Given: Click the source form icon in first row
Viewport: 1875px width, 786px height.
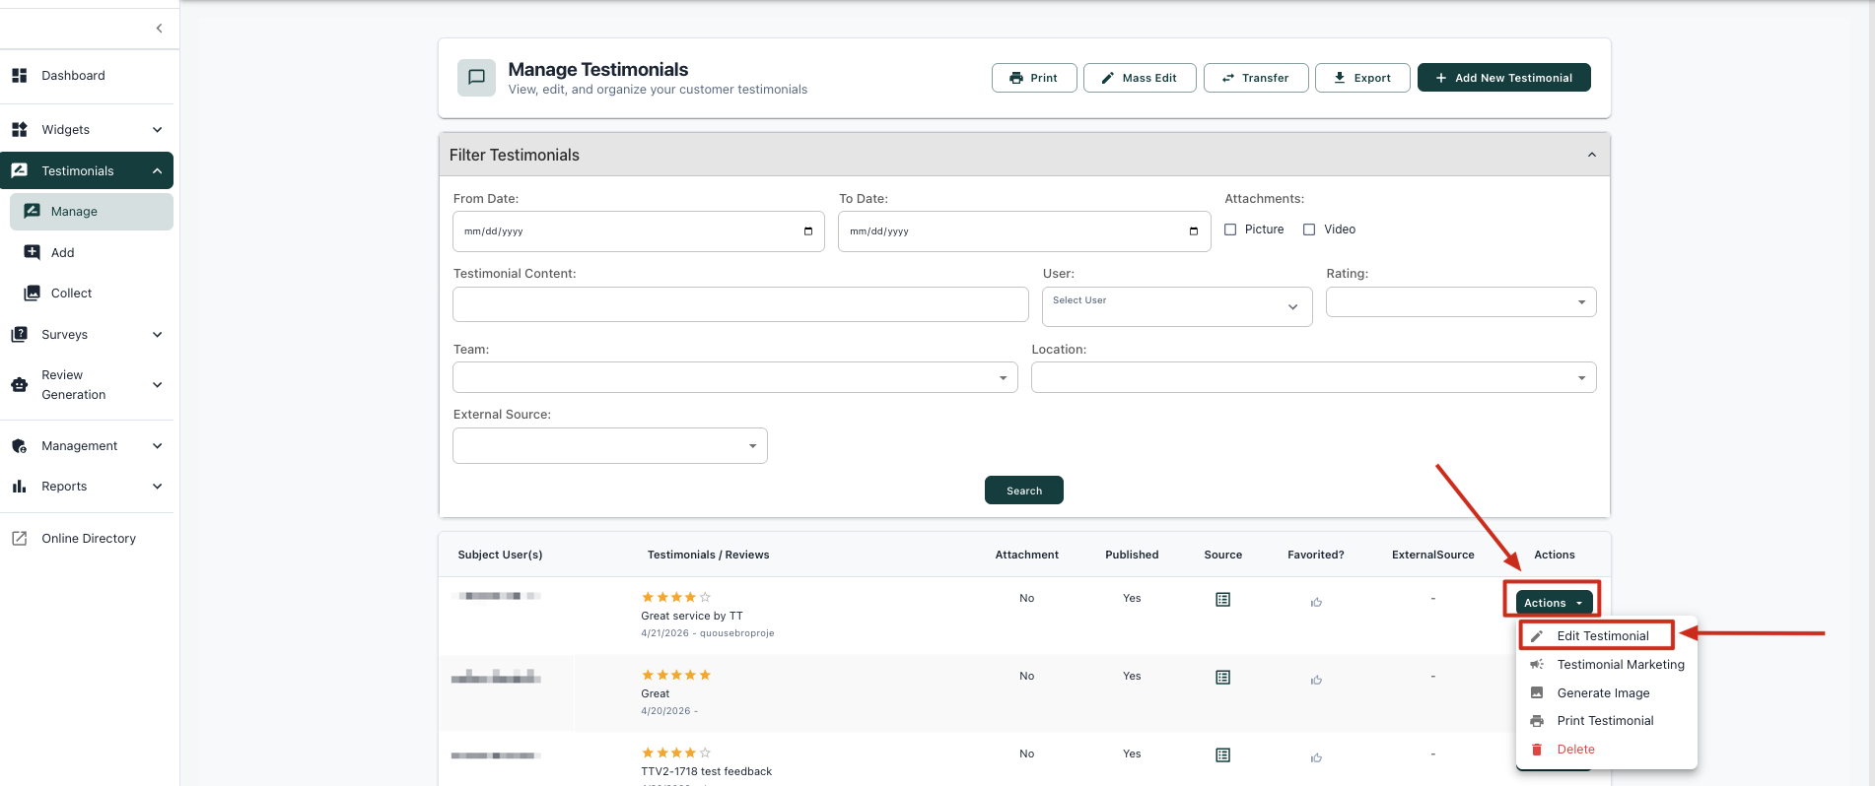Looking at the screenshot, I should pos(1222,600).
